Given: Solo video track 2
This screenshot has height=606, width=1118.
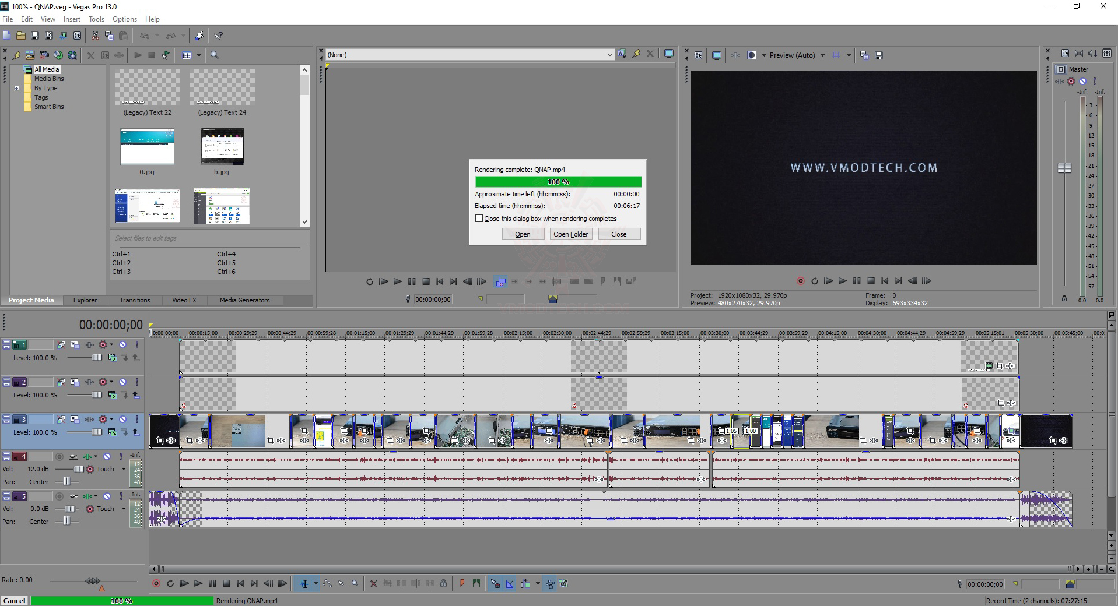Looking at the screenshot, I should point(137,382).
